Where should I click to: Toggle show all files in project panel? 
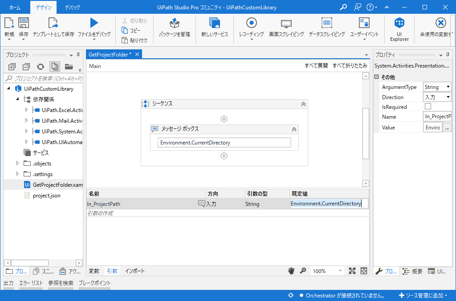[55, 67]
